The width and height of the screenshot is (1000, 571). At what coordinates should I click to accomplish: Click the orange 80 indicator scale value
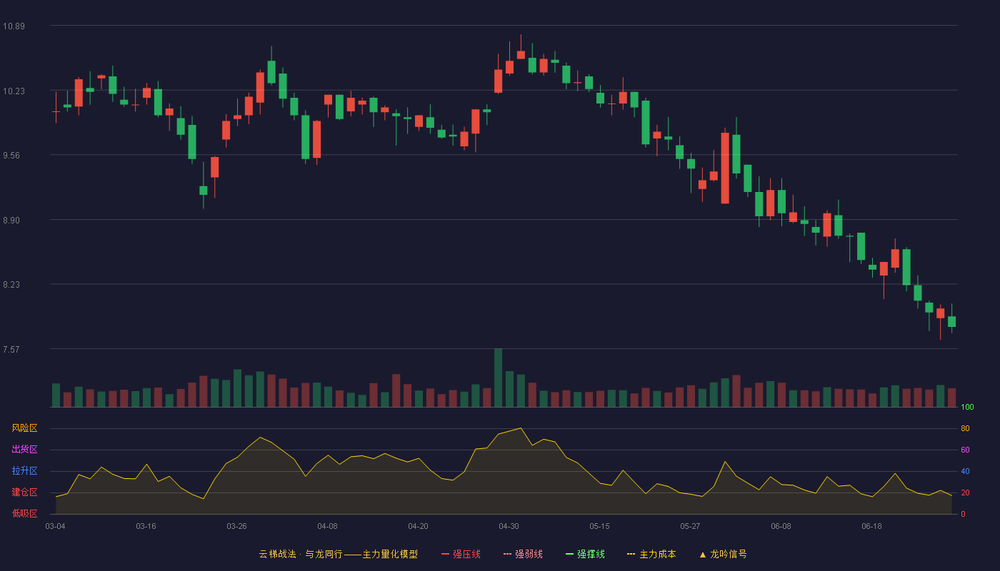tap(965, 428)
